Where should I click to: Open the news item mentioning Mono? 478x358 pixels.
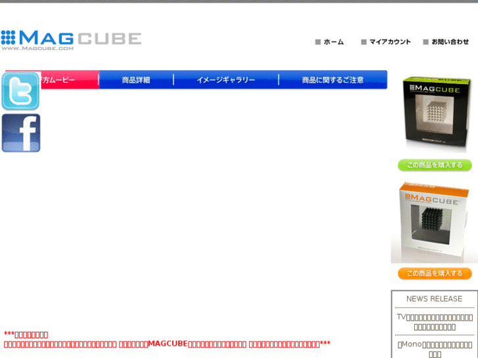tap(435, 349)
